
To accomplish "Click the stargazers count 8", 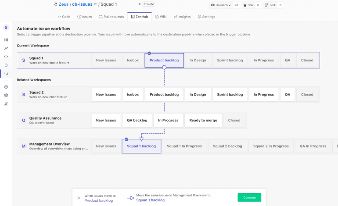I will point(258,5).
